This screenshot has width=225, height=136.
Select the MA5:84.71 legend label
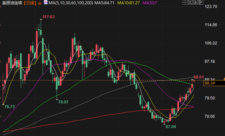(104, 3)
